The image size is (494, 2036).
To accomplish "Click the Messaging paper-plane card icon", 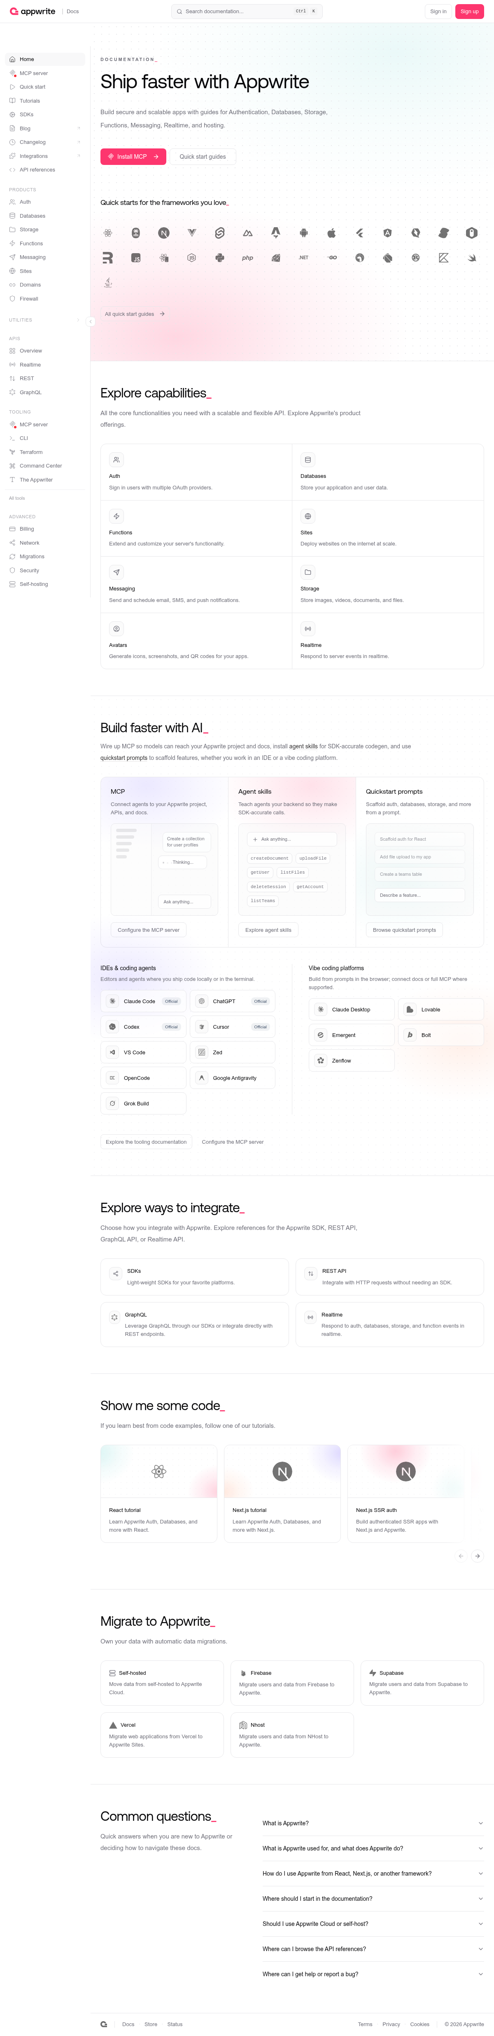I will 116,572.
